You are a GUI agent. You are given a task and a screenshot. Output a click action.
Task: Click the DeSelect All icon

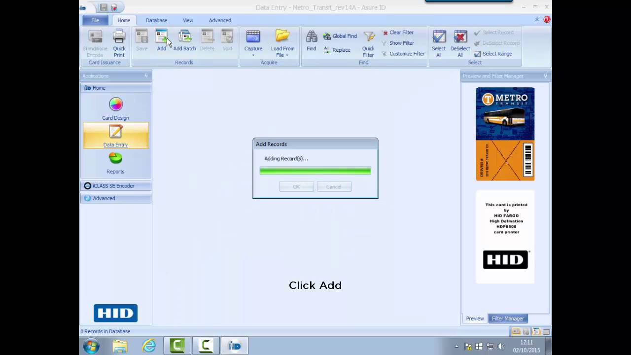[x=460, y=36]
